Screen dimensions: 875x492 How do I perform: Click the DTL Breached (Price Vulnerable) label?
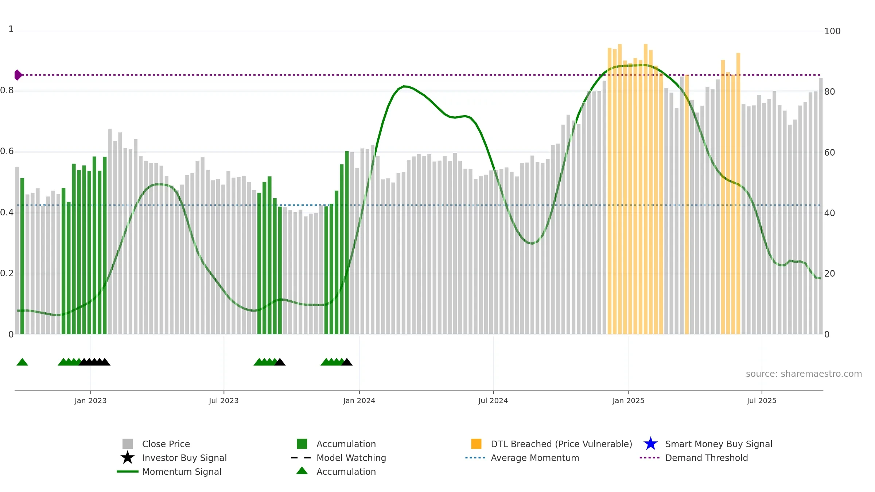561,444
